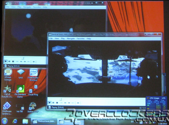
Task: Click title bar icon of back Media Player
Action: (x=6, y=3)
